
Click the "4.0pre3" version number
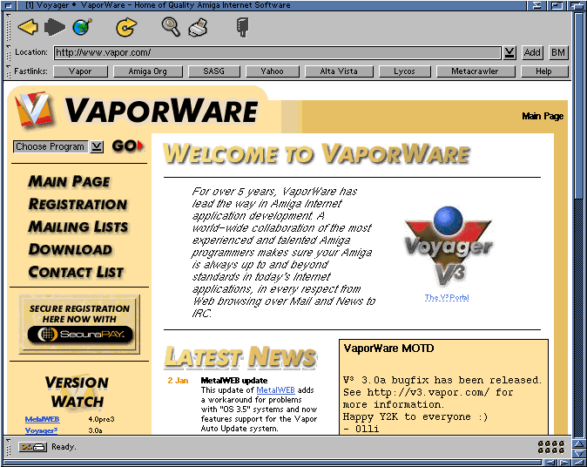[101, 419]
